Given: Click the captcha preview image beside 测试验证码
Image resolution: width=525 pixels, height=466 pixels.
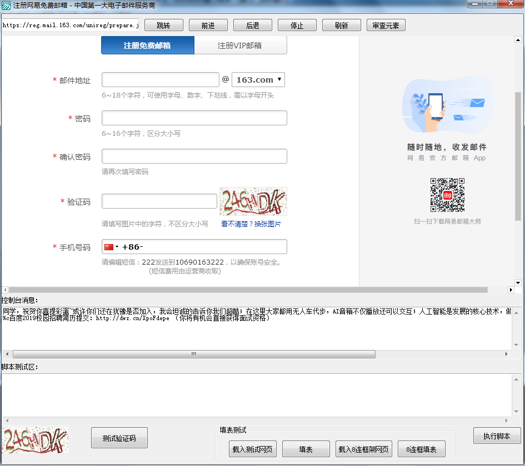Looking at the screenshot, I should tap(35, 440).
